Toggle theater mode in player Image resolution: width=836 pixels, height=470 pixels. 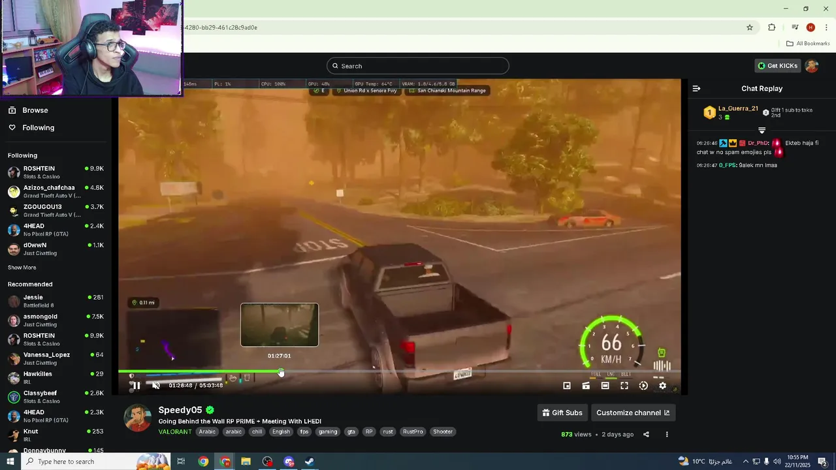click(605, 386)
